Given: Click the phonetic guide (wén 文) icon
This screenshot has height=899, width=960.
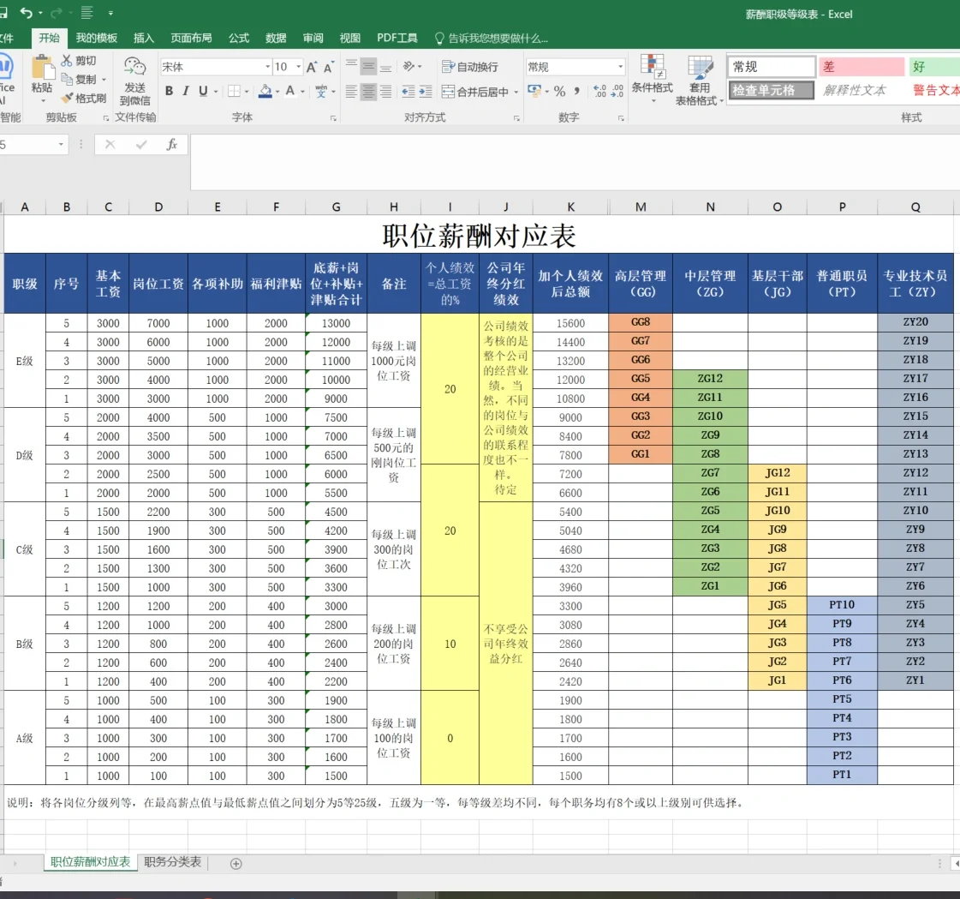Looking at the screenshot, I should (x=321, y=92).
